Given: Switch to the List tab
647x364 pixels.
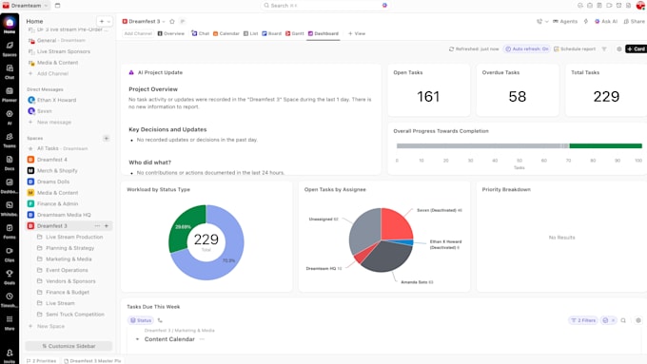Looking at the screenshot, I should pos(250,33).
